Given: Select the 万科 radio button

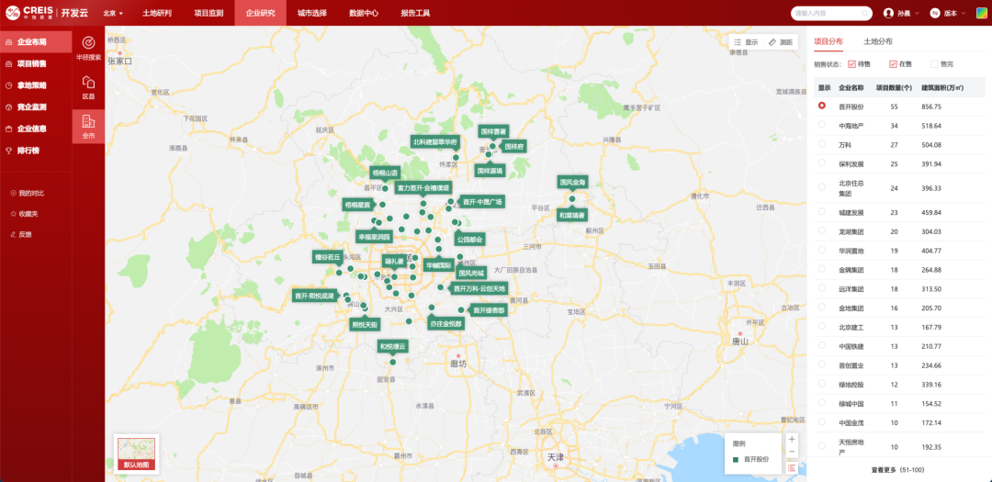Looking at the screenshot, I should coord(822,143).
